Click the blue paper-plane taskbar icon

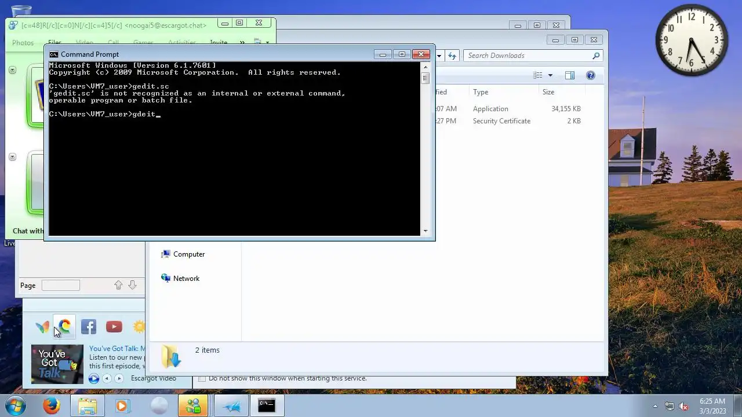[x=231, y=405]
